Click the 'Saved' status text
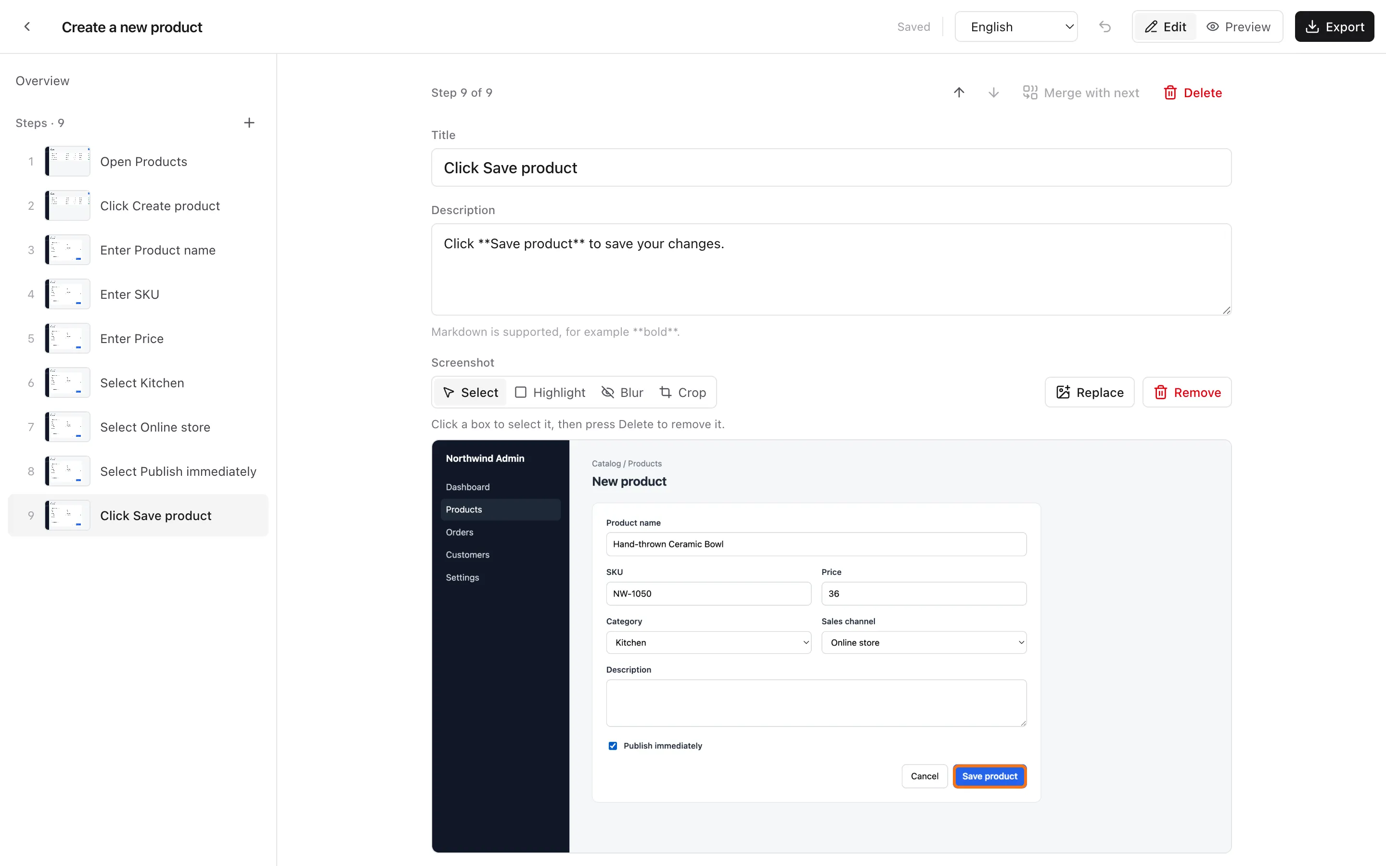This screenshot has height=866, width=1386. (913, 26)
